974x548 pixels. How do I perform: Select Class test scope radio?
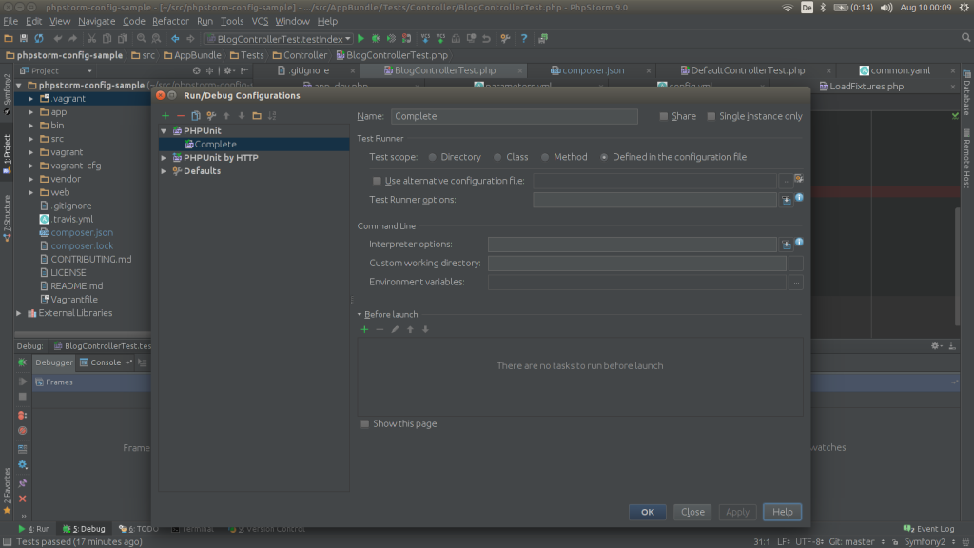(x=497, y=157)
